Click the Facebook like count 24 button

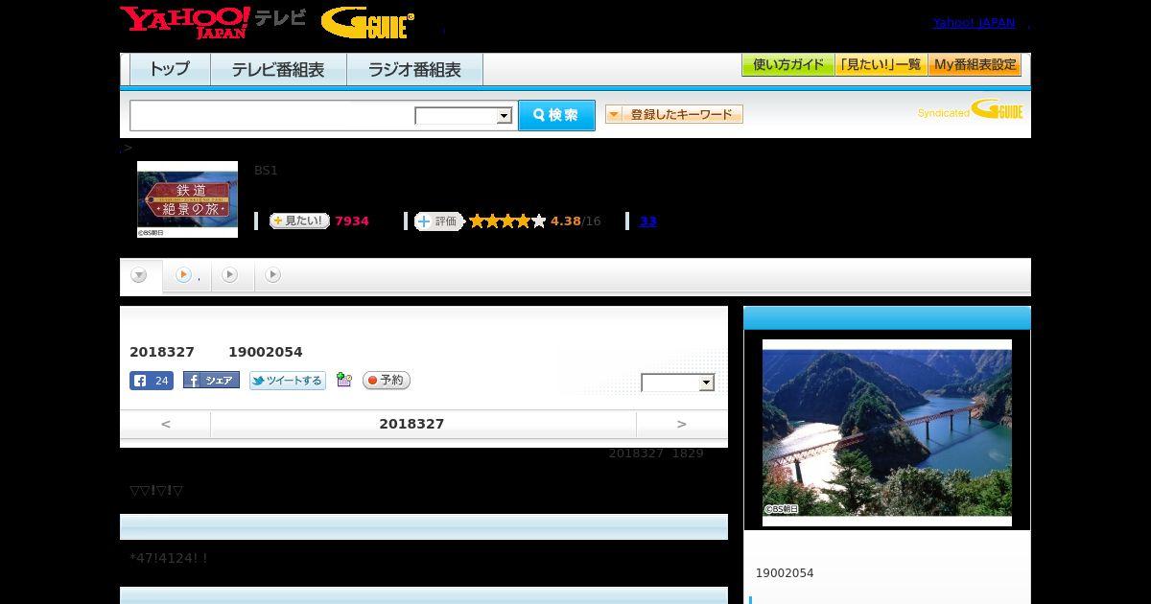[152, 381]
